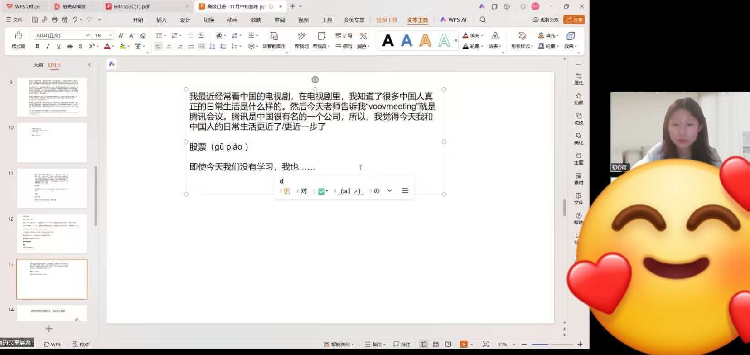Click the print icon in quick access toolbar
Image resolution: width=750 pixels, height=355 pixels.
click(55, 19)
